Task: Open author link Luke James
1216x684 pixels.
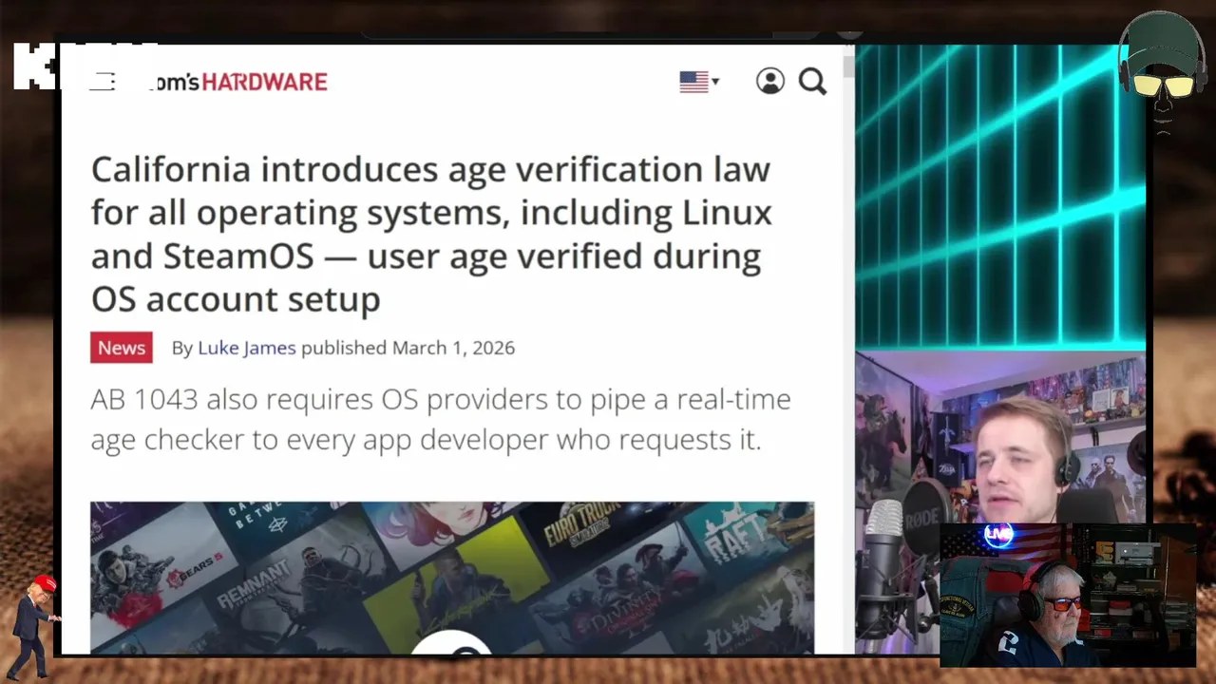Action: tap(247, 348)
